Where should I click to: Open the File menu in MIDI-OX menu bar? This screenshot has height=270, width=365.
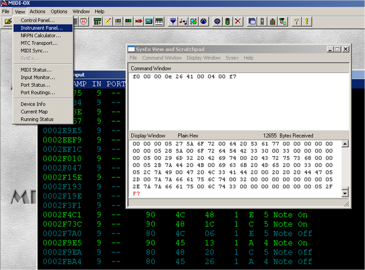click(x=6, y=11)
